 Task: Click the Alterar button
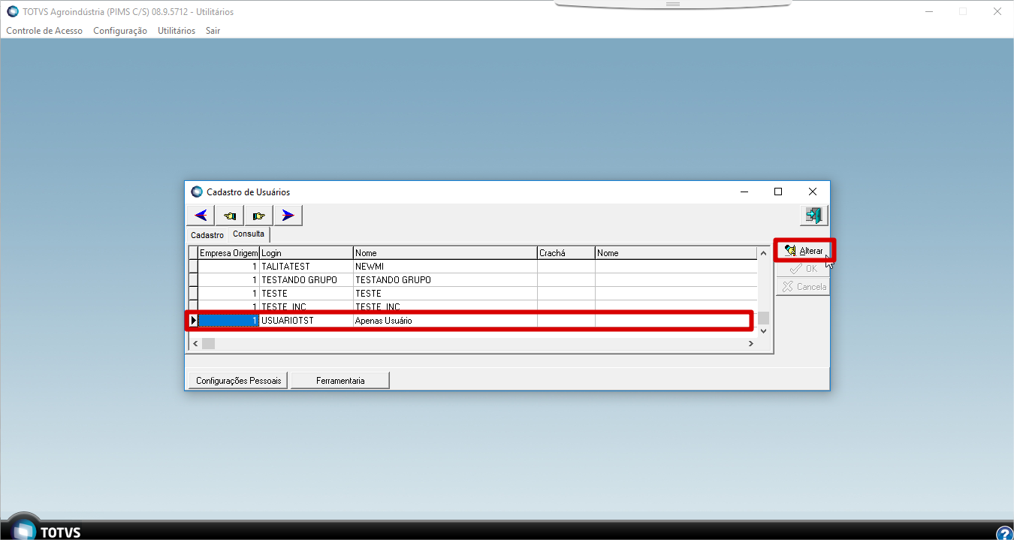click(804, 250)
